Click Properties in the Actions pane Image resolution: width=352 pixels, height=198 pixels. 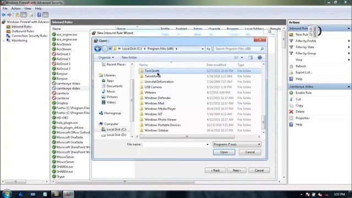302,118
